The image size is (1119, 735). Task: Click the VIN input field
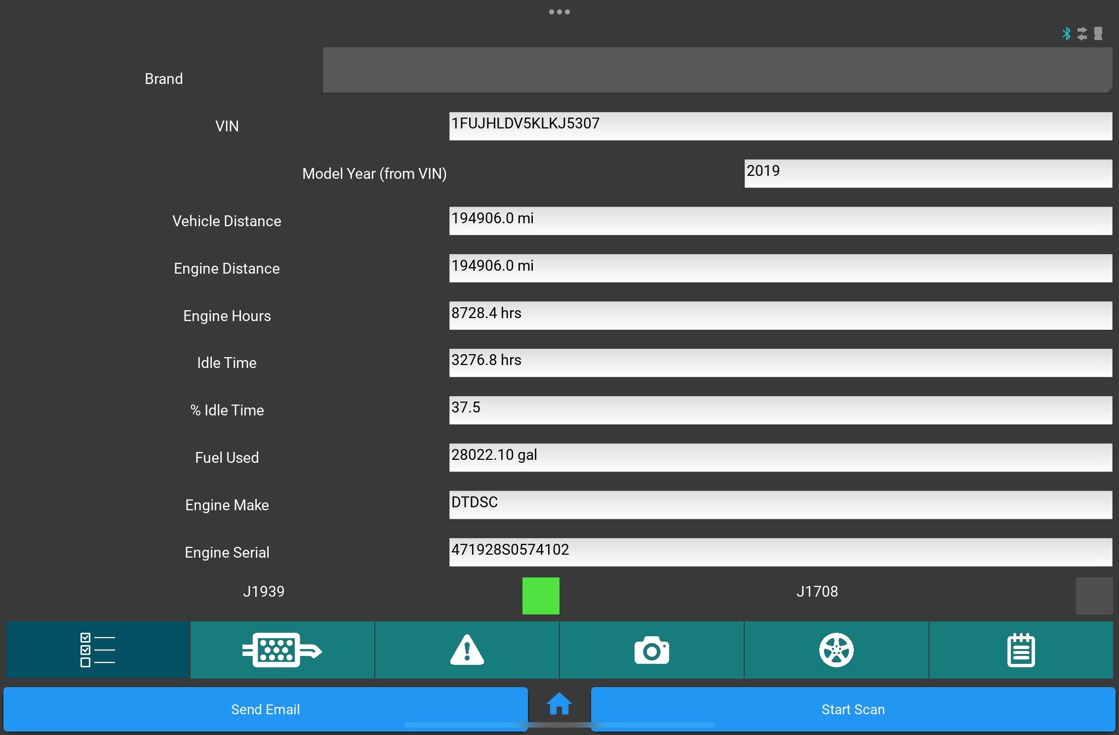780,125
